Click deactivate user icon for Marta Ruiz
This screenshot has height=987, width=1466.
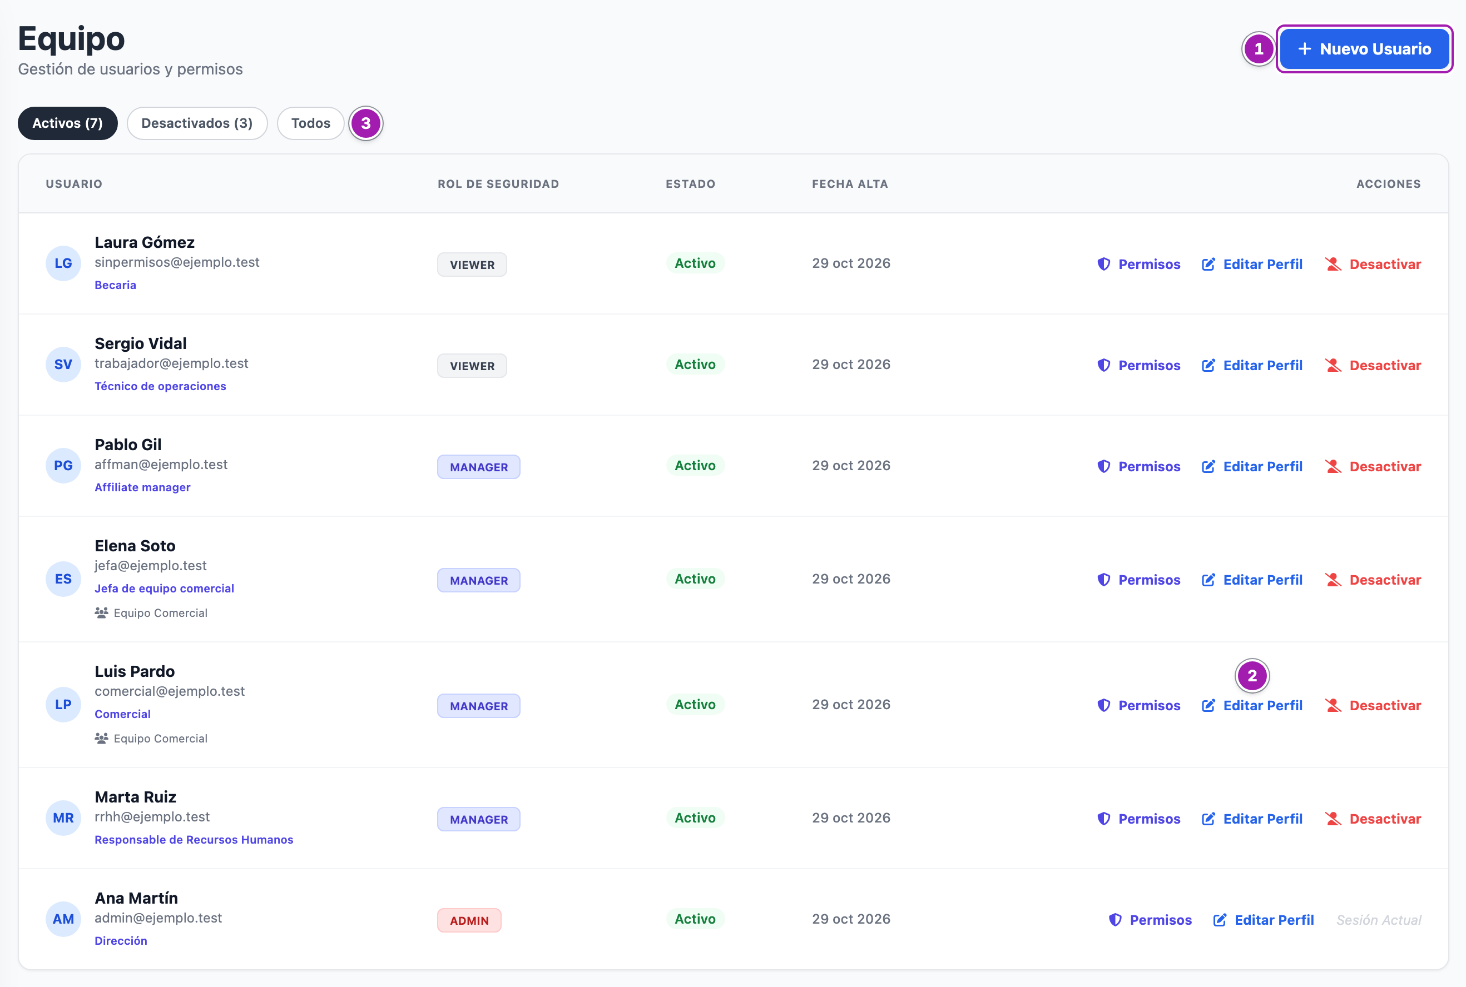(x=1333, y=819)
